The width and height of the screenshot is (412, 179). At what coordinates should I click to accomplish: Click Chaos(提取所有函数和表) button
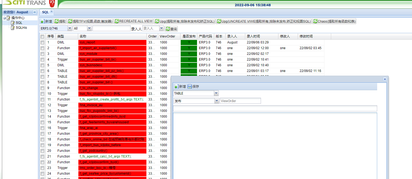tap(334, 21)
